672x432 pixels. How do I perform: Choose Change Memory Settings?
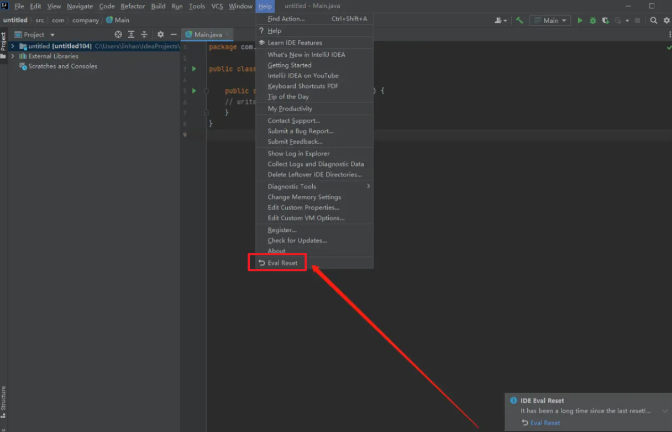pyautogui.click(x=314, y=197)
